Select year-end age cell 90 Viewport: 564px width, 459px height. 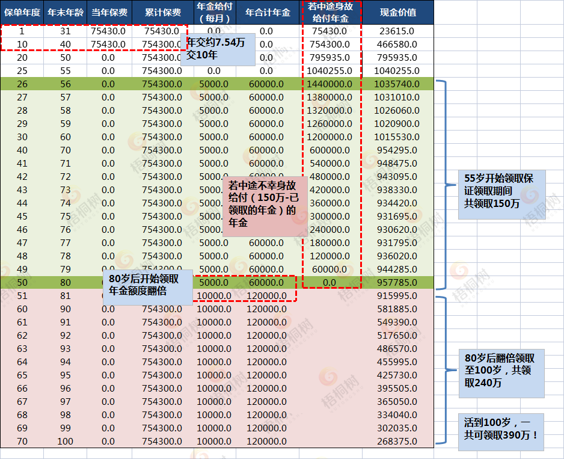coord(65,309)
